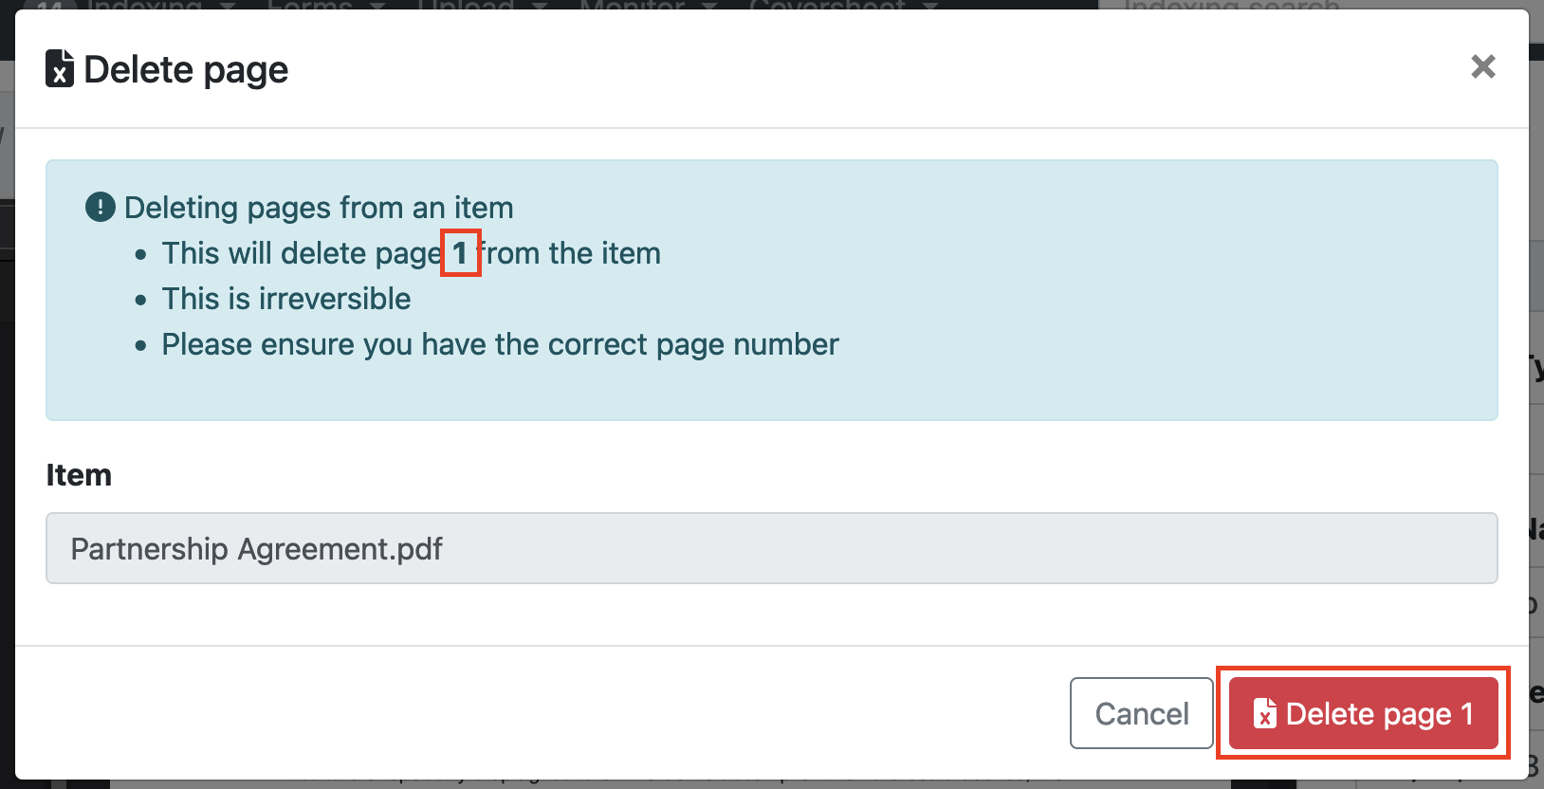
Task: Click "Please ensure you have the correct page number"
Action: 500,344
